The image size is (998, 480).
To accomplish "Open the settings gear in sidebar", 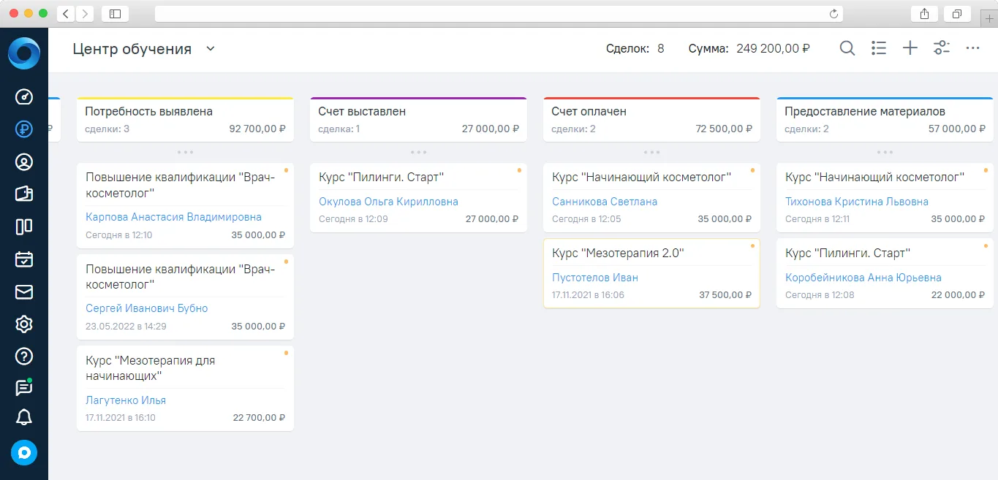I will tap(24, 324).
